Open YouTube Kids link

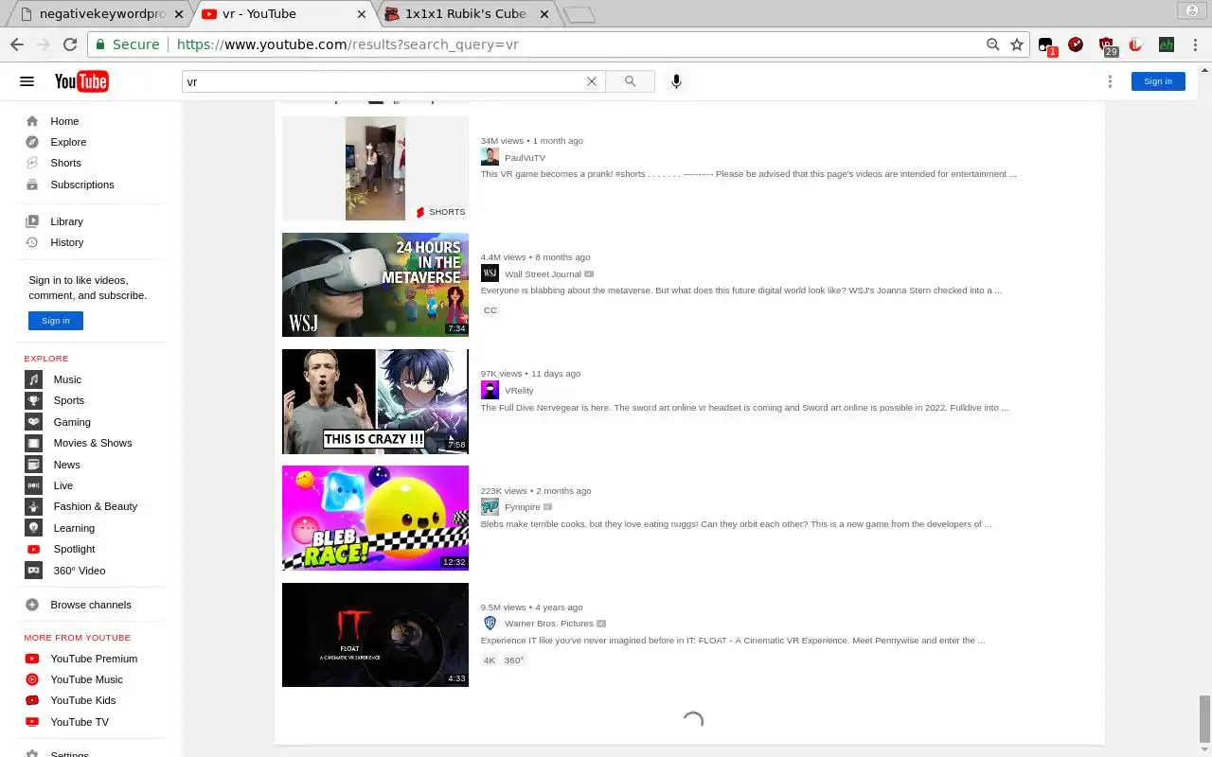tap(82, 700)
